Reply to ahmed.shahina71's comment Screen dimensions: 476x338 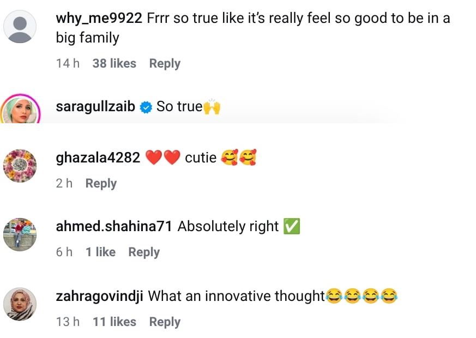(x=144, y=252)
